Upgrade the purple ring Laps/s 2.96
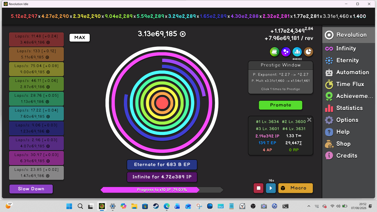 point(36,143)
